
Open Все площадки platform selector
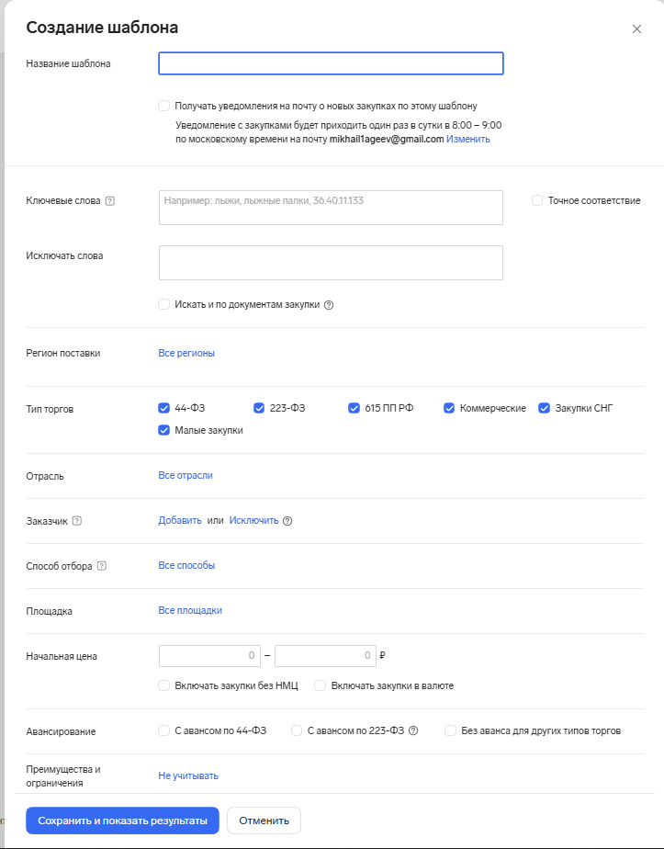click(x=190, y=610)
